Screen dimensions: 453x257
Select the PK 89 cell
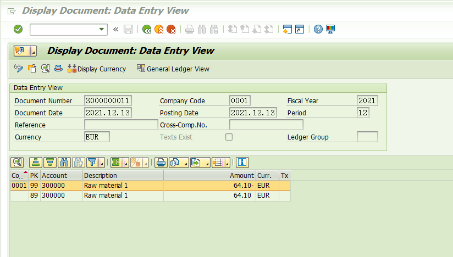click(34, 195)
